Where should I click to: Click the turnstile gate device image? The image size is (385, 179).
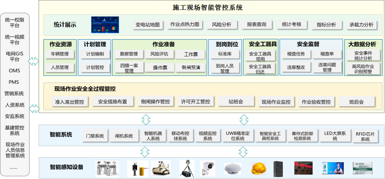107,168
